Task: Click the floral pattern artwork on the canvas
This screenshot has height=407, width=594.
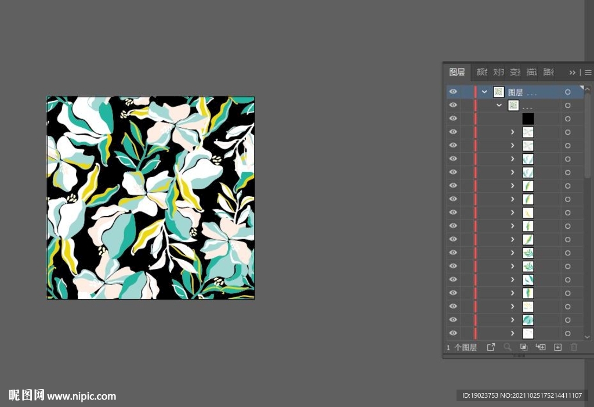Action: 150,197
